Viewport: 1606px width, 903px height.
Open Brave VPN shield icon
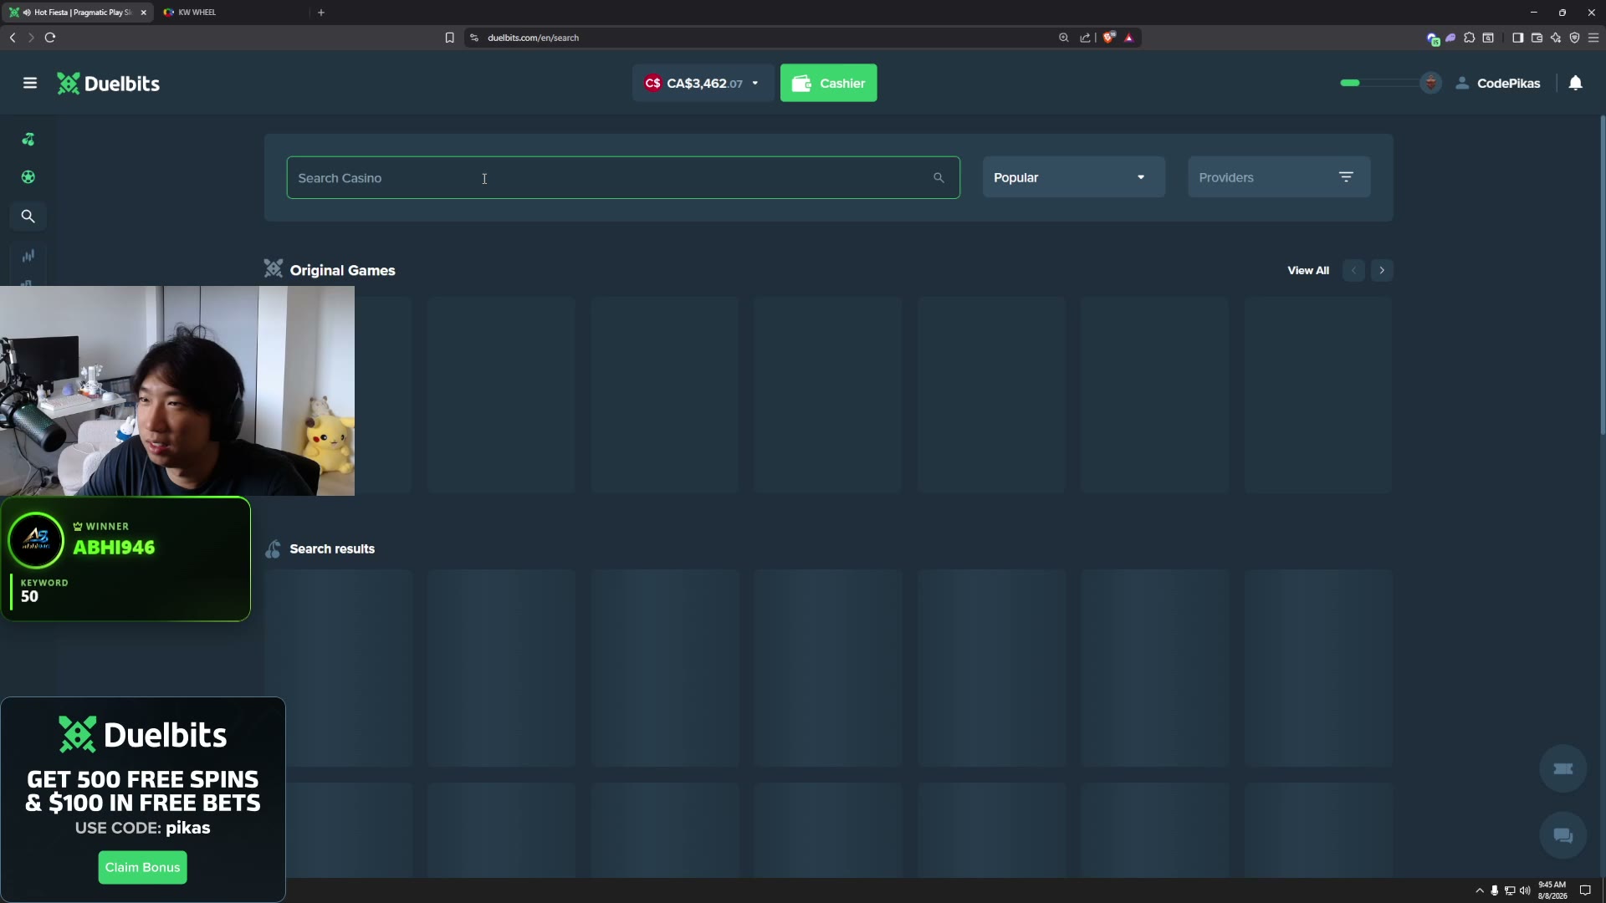coord(1574,38)
